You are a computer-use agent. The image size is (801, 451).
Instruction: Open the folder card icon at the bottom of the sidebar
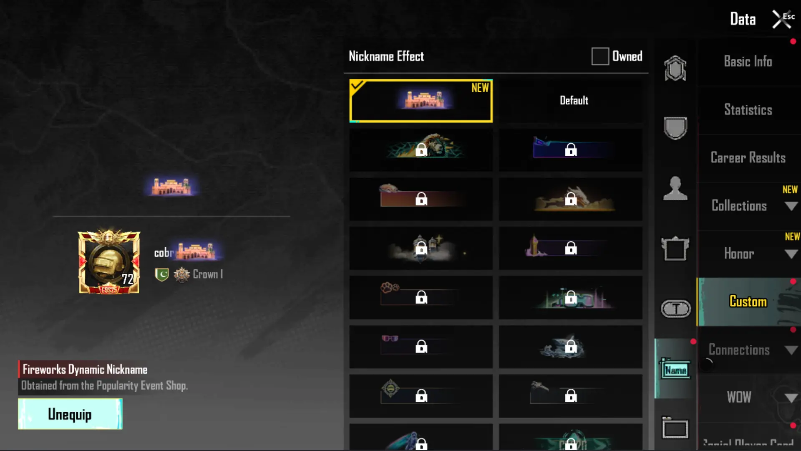coord(675,428)
